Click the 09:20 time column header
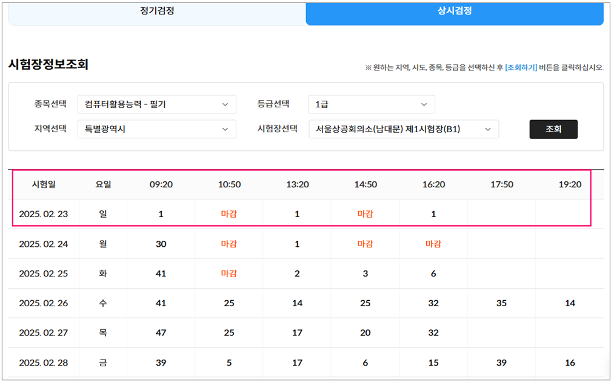Image resolution: width=611 pixels, height=382 pixels. coord(161,184)
